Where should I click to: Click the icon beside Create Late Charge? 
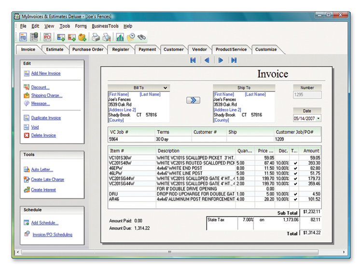(27, 179)
